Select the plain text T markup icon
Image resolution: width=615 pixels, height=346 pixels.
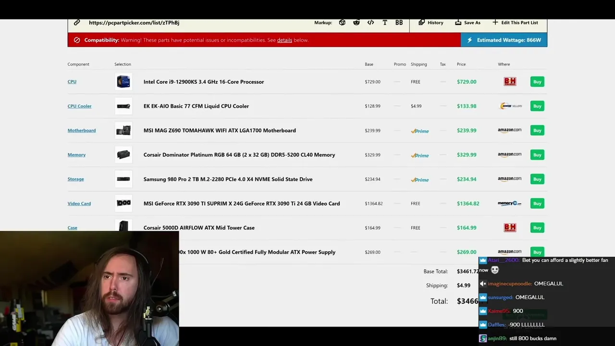click(x=385, y=23)
